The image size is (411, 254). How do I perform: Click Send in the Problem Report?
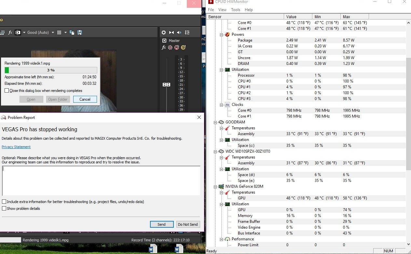[161, 224]
